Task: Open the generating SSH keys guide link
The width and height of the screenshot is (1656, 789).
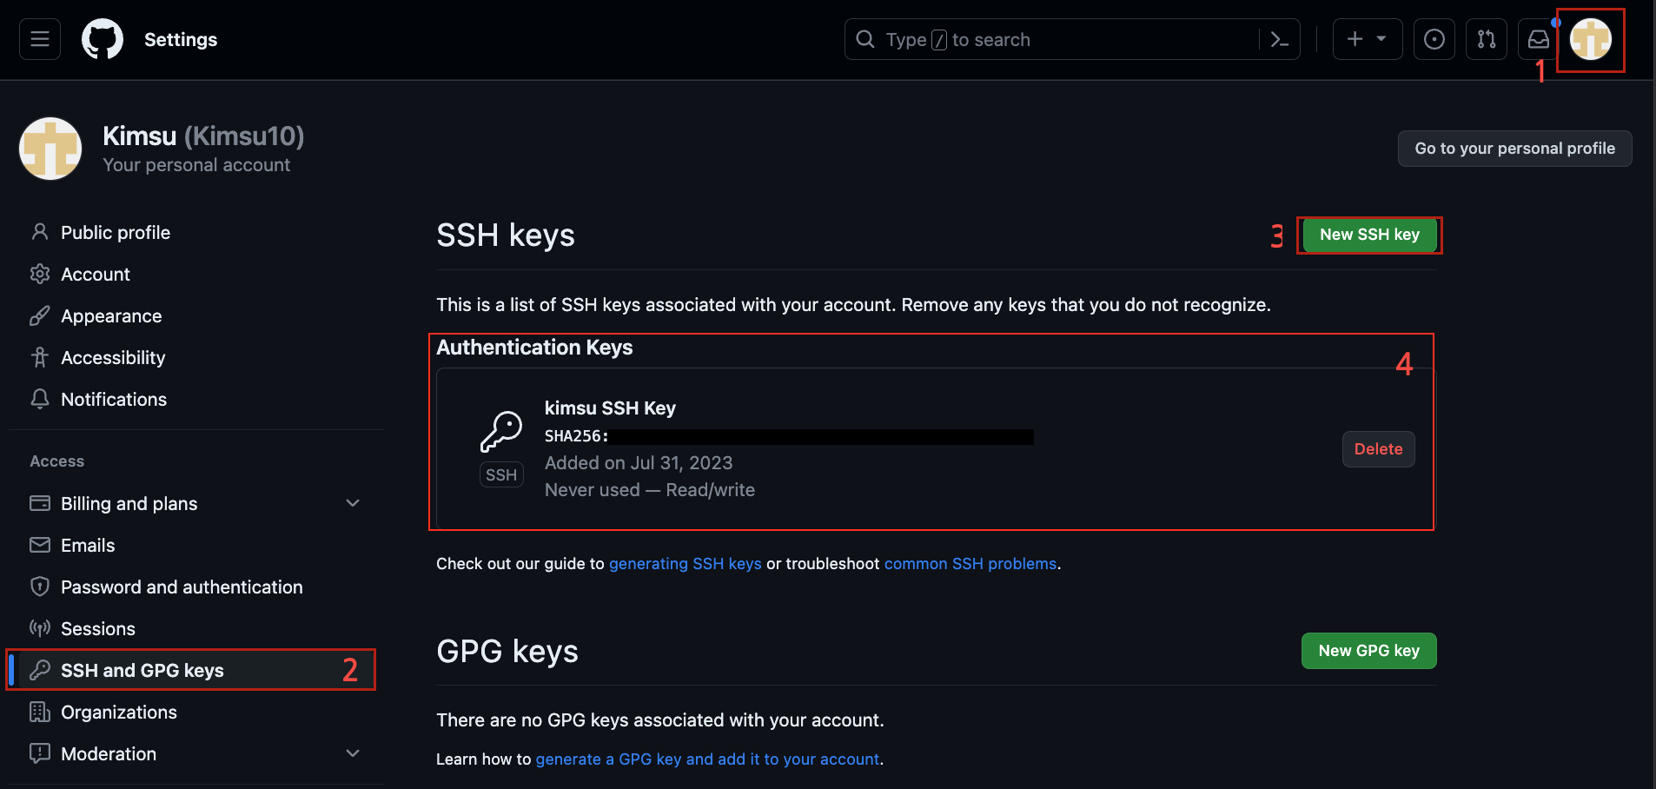Action: pos(685,564)
